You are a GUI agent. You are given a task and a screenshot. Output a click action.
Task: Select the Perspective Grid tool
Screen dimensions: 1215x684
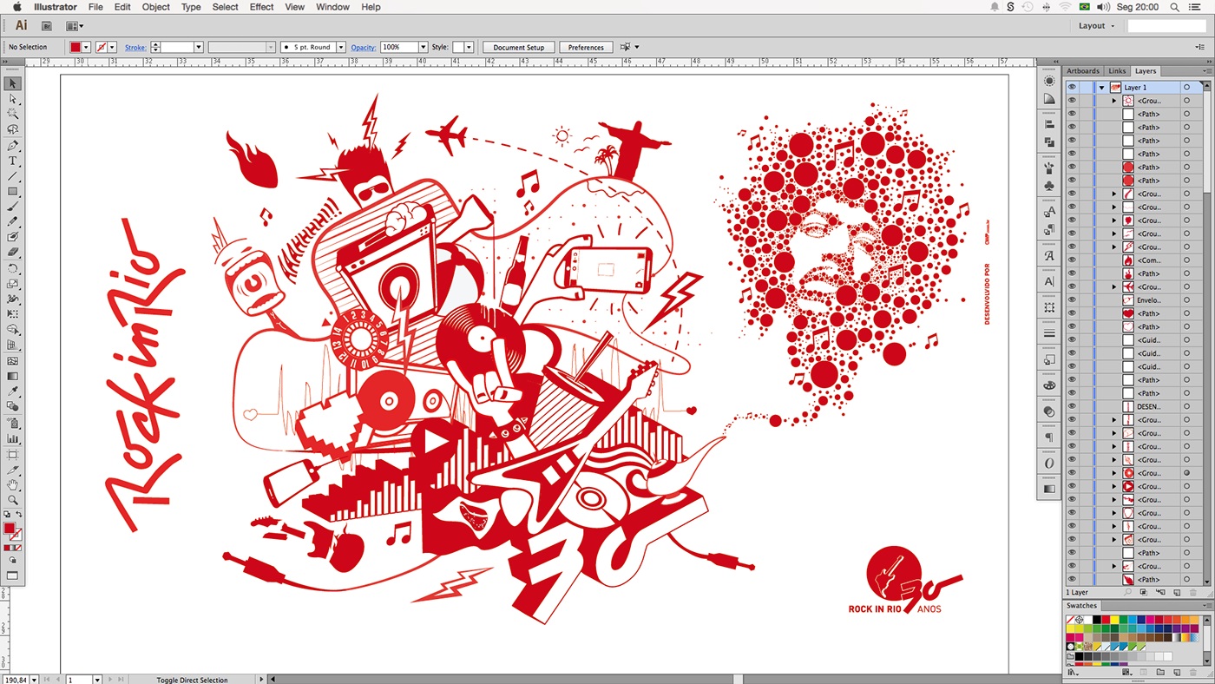[x=13, y=345]
